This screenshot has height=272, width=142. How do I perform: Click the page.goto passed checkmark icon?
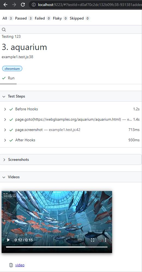11,120
